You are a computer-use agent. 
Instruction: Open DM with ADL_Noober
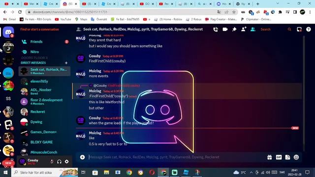click(45, 91)
